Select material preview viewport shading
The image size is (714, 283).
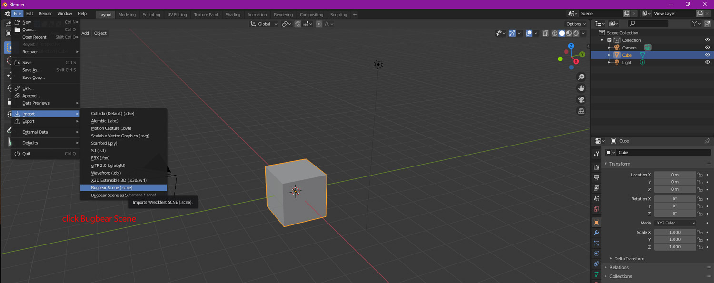pos(569,33)
